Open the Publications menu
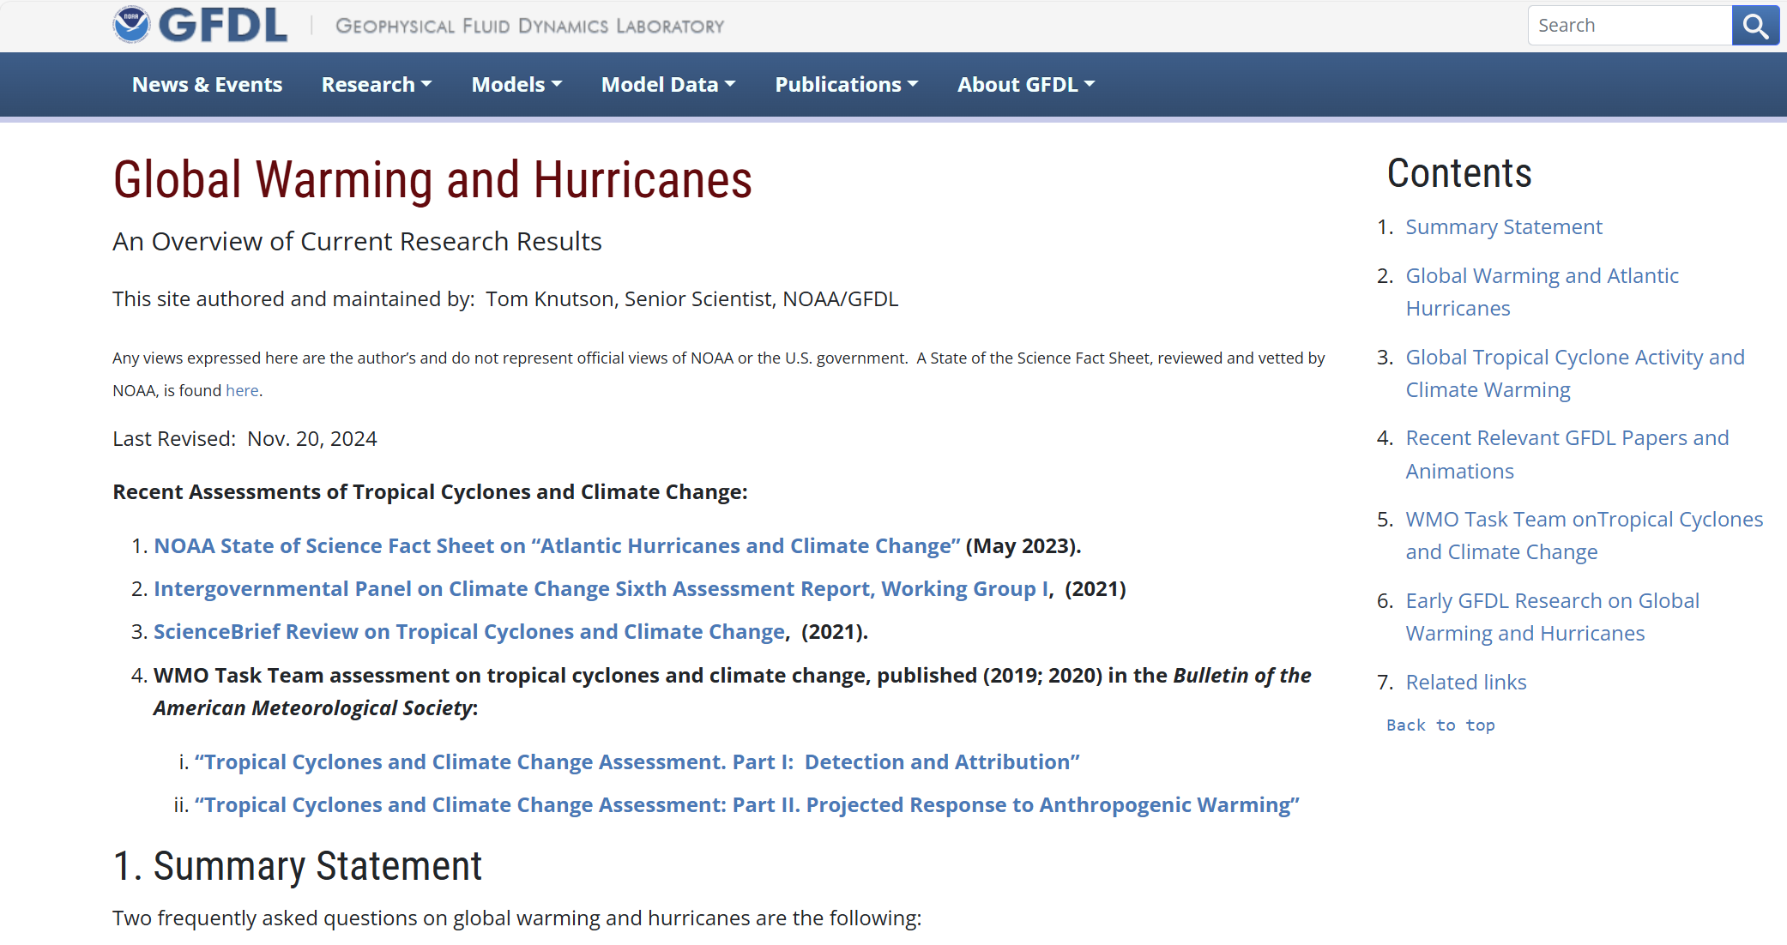1787x945 pixels. 846,85
